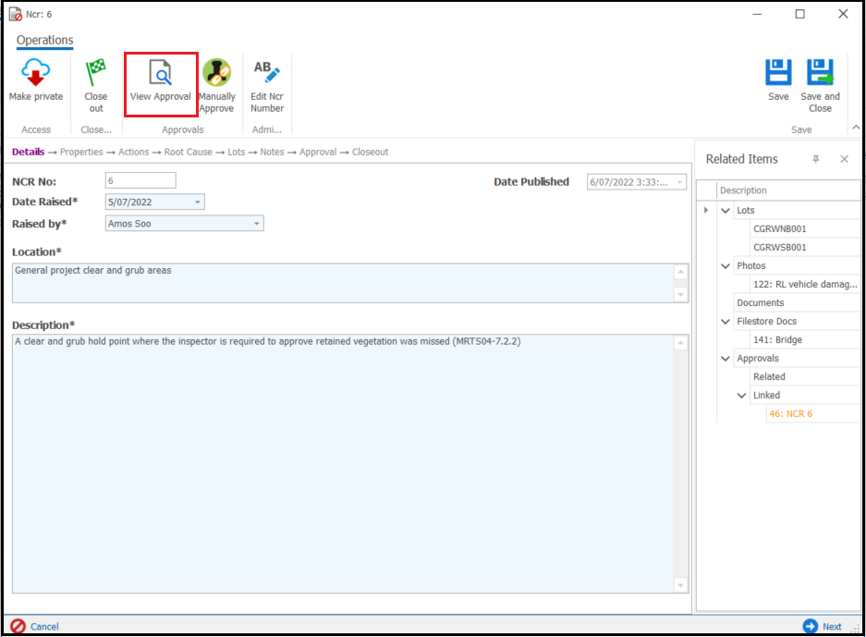Go to the Closeout step
The height and width of the screenshot is (637, 866).
click(370, 152)
